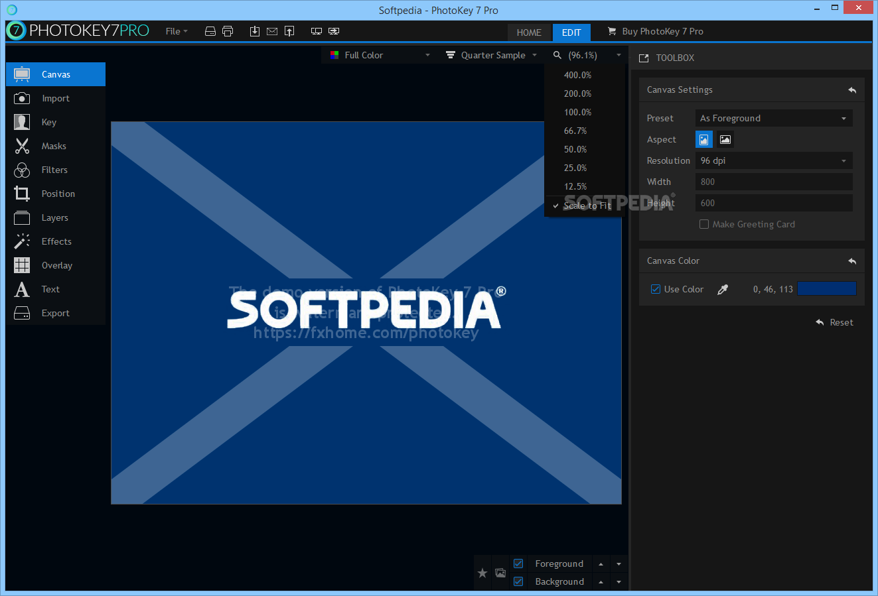878x596 pixels.
Task: Open the Full Color view dropdown
Action: pos(381,55)
